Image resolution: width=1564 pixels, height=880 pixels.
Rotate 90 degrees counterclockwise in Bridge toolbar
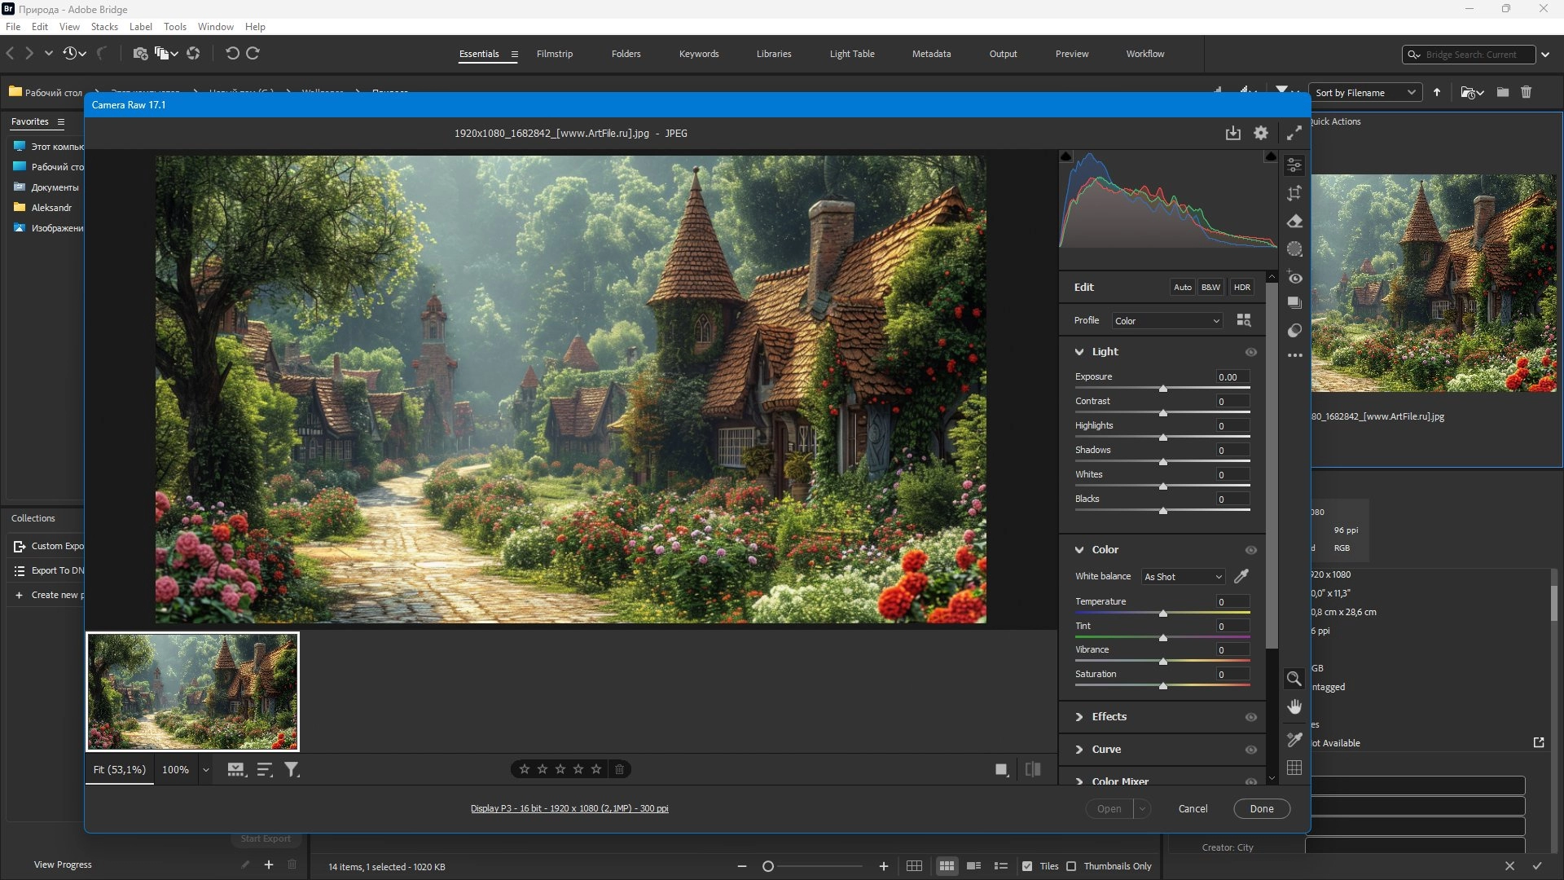[232, 53]
